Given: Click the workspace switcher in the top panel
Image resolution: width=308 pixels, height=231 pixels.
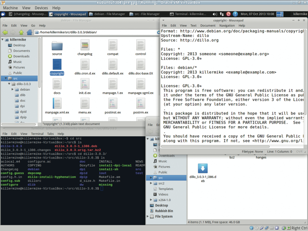Looking at the screenshot, I should 280,14.
